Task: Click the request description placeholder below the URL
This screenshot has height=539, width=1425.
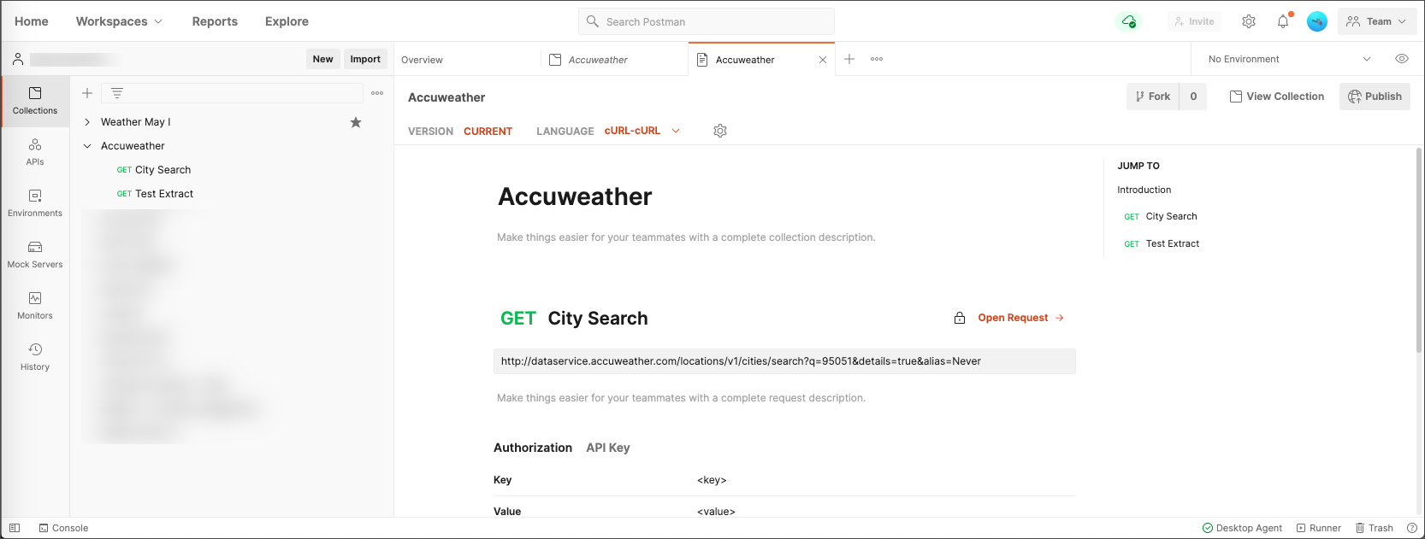Action: (681, 398)
